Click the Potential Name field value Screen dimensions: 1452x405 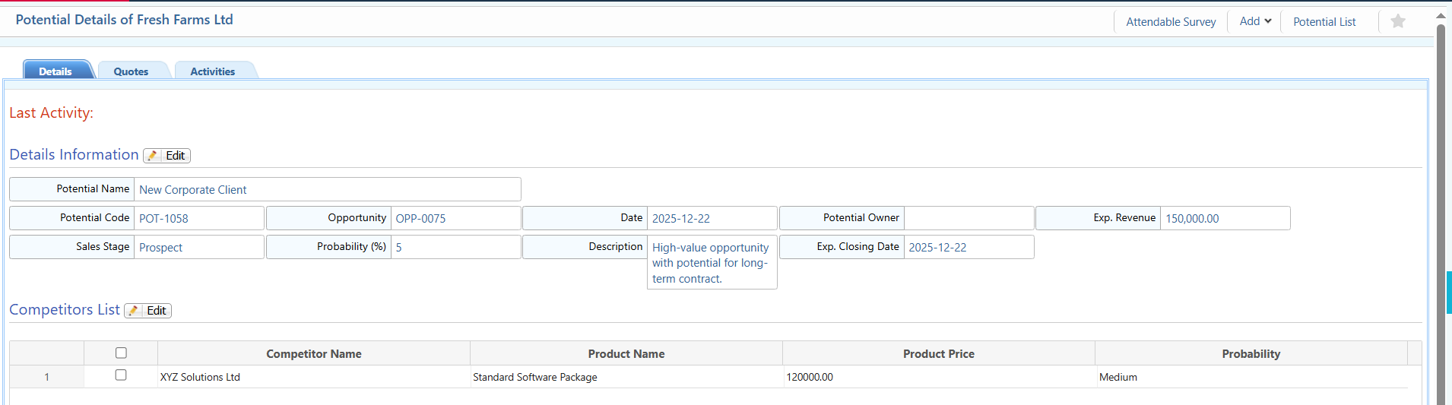tap(193, 190)
